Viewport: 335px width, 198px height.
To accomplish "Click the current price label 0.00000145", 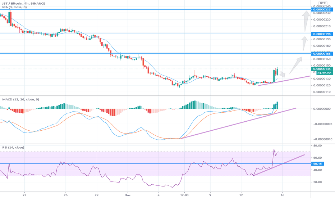I will (x=322, y=69).
